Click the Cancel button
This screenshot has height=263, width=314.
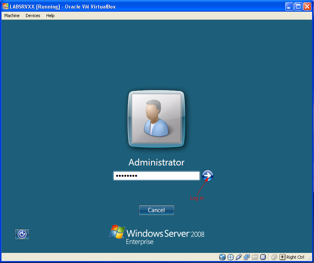pyautogui.click(x=156, y=210)
